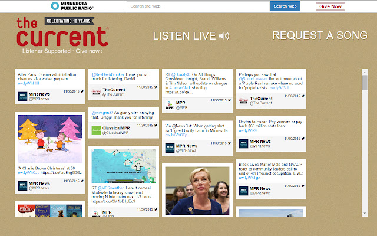Open ow.ly/Vi3dL Purple Rain link
The image size is (377, 236).
[279, 88]
